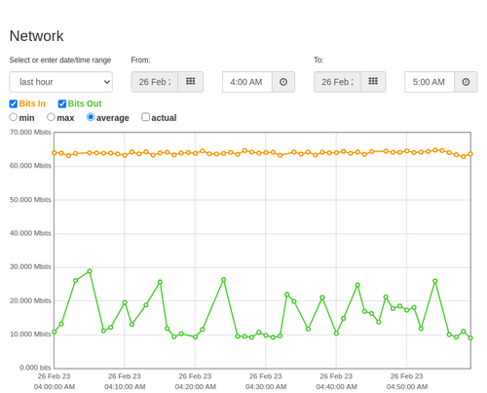Open the From date calendar picker icon
The image size is (487, 393).
(x=191, y=82)
